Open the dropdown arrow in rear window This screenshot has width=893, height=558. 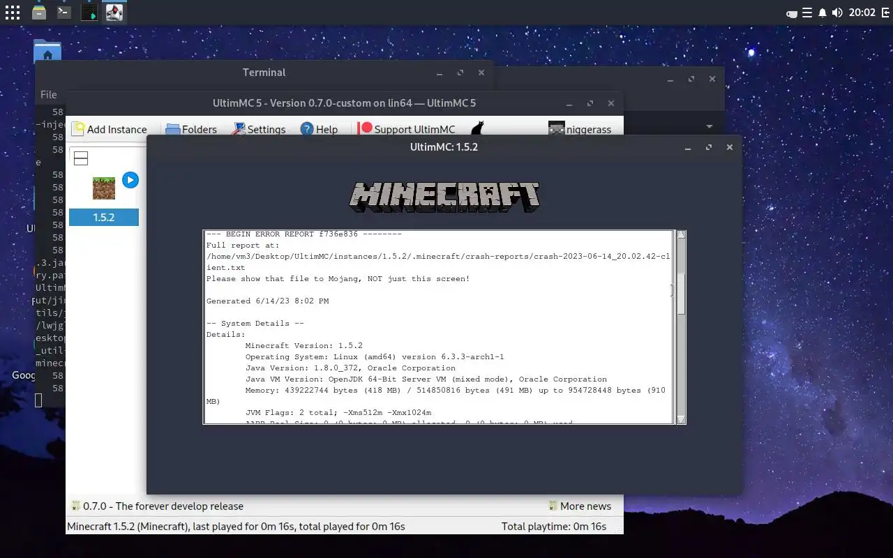coord(709,127)
